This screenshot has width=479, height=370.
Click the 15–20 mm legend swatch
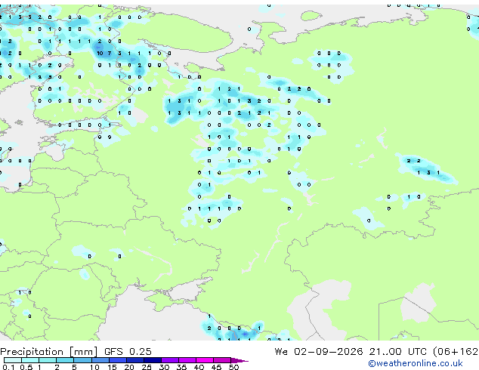(118, 360)
